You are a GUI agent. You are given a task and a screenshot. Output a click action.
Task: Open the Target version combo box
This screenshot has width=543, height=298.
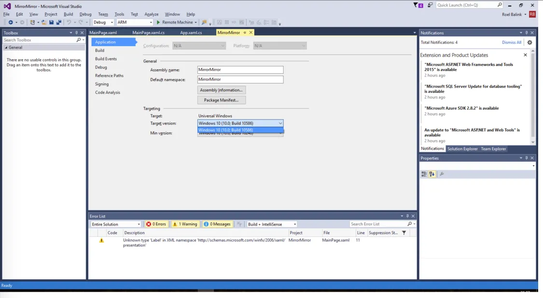tap(240, 123)
